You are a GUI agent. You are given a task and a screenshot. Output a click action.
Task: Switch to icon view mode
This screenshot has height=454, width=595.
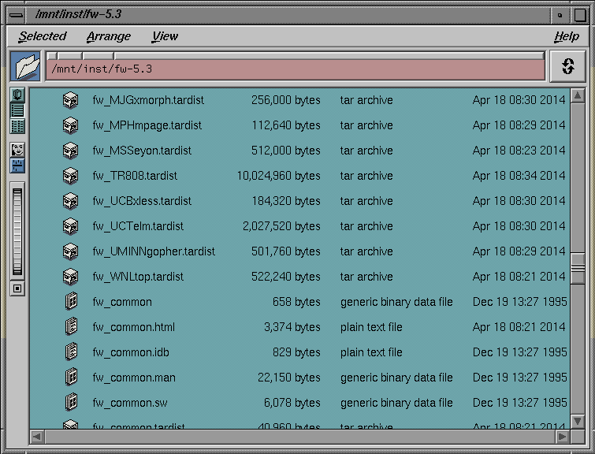point(17,95)
